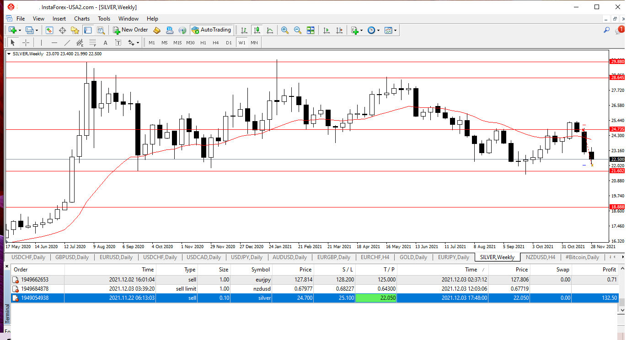
Task: Switch chart to Line Chart style
Action: point(270,30)
